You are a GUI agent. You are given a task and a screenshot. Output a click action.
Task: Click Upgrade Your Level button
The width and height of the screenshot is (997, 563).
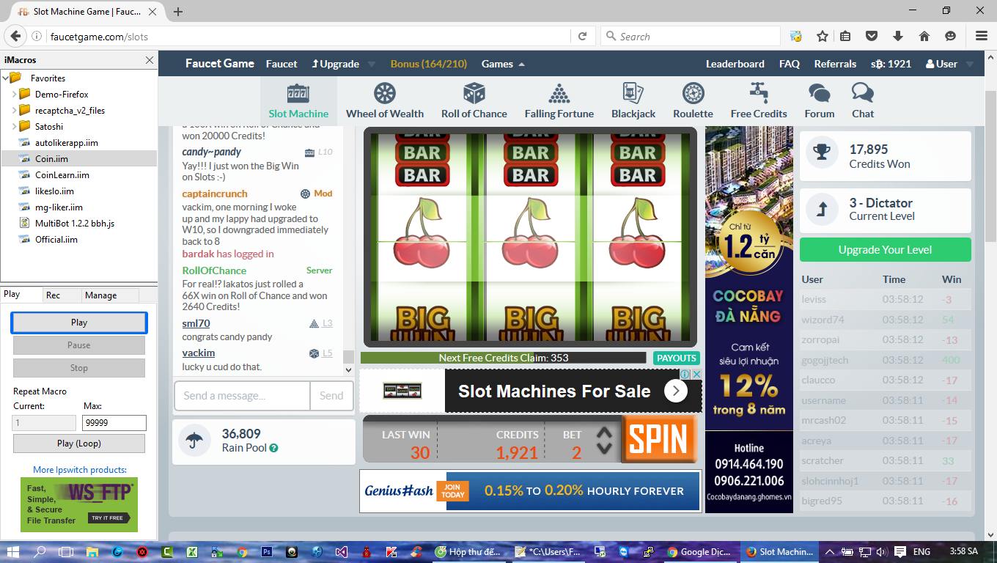[886, 249]
